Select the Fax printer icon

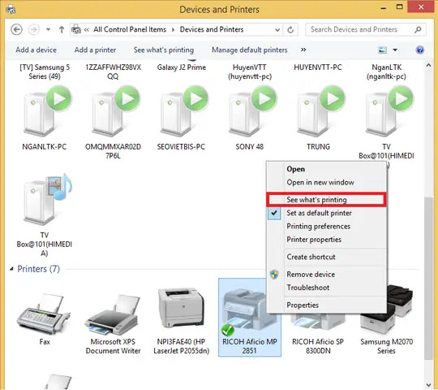tap(44, 314)
